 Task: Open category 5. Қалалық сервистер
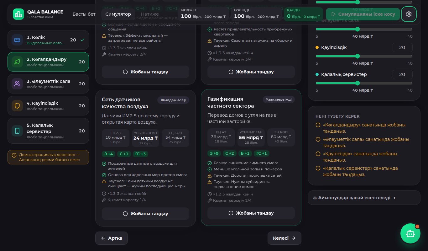click(48, 131)
